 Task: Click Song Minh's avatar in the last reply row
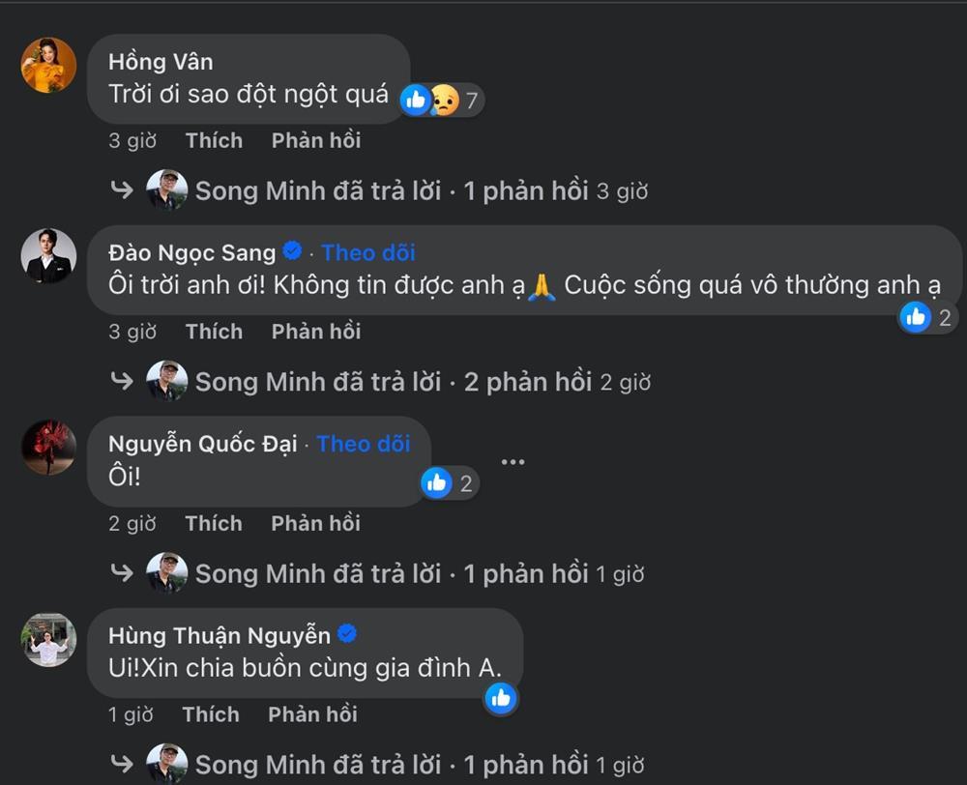[x=167, y=763]
